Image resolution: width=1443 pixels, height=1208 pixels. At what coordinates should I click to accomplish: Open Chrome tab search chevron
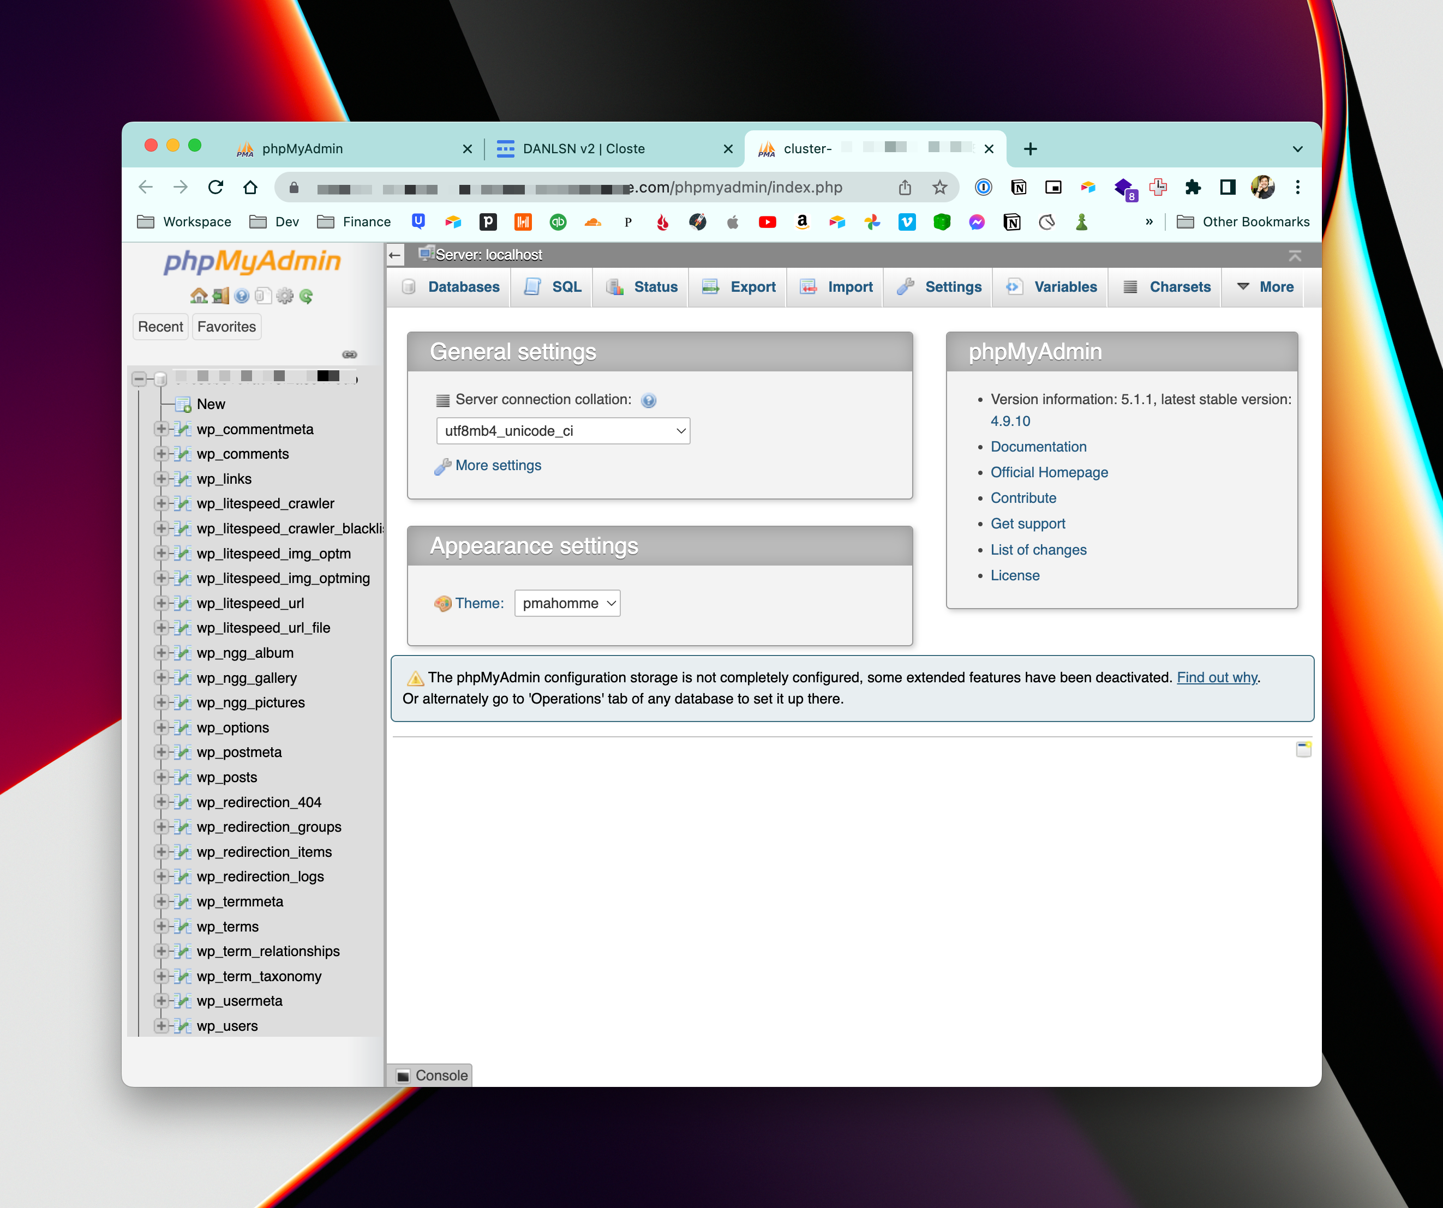1297,149
